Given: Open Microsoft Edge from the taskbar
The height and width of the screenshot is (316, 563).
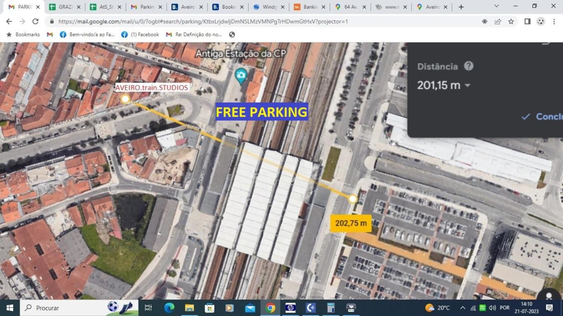Looking at the screenshot, I should coord(169,308).
